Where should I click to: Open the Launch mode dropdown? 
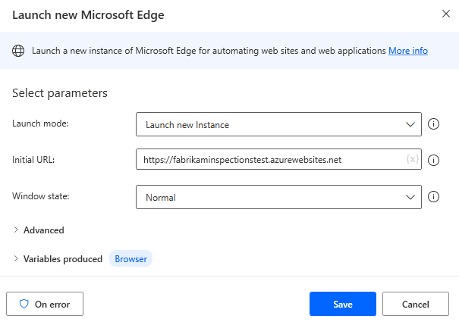[278, 124]
